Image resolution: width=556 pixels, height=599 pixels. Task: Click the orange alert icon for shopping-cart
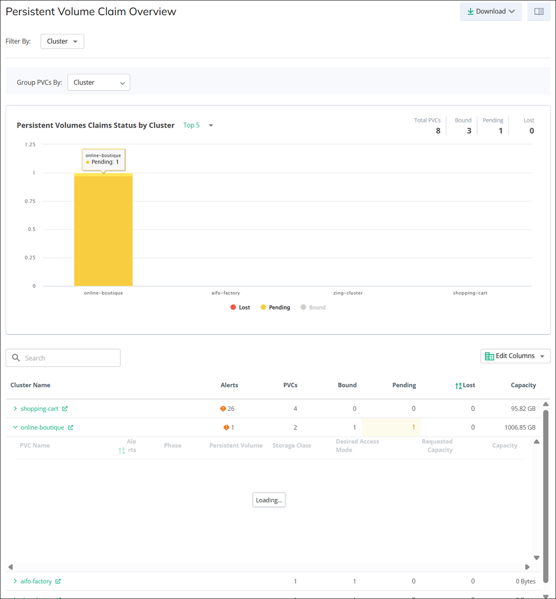[223, 409]
